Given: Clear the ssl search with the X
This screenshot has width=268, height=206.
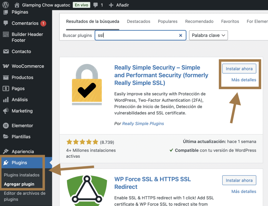Looking at the screenshot, I should click(181, 35).
